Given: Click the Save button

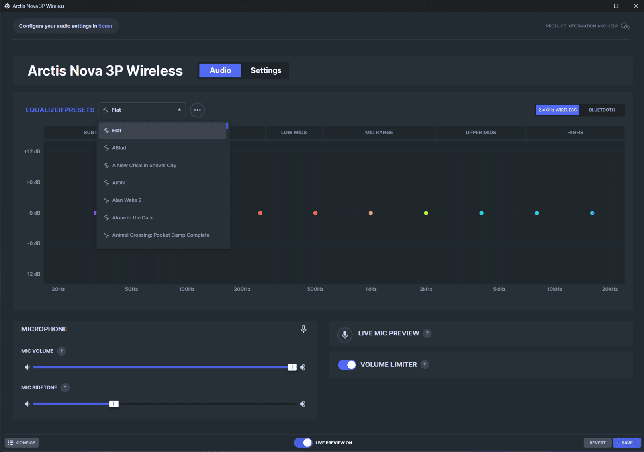Looking at the screenshot, I should click(627, 443).
